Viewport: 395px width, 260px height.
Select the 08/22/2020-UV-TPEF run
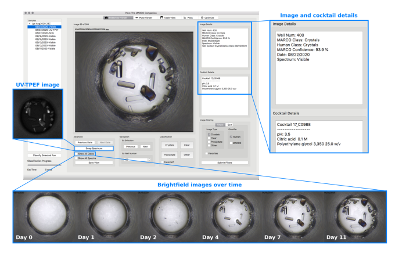click(x=46, y=30)
